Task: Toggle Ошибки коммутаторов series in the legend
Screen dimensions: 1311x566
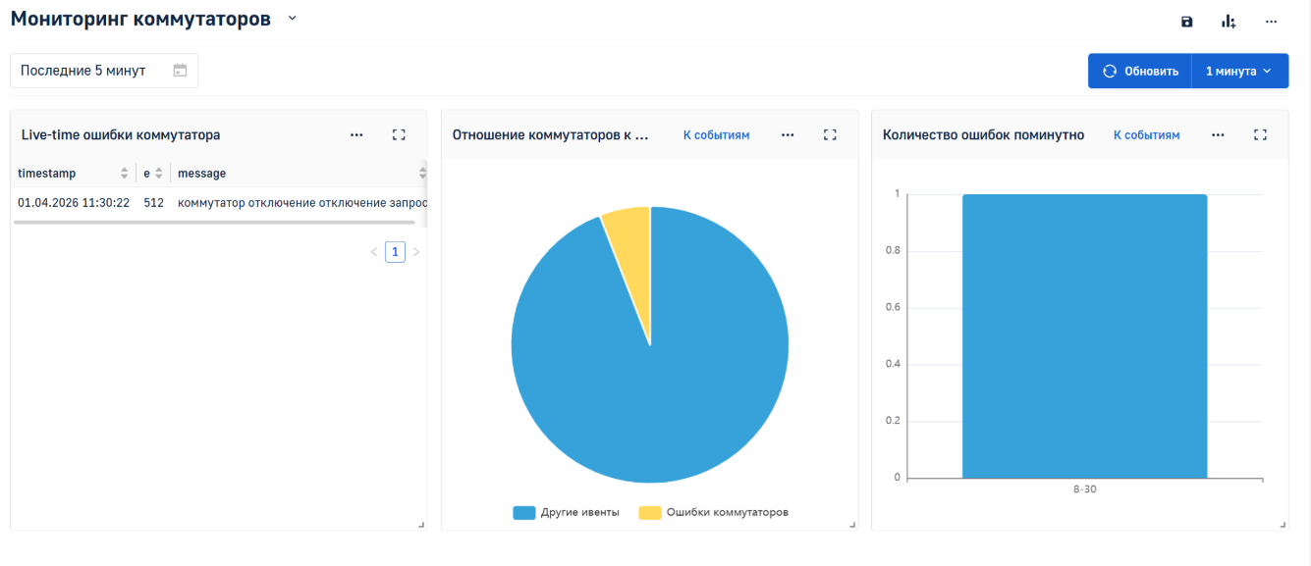Action: [x=714, y=512]
